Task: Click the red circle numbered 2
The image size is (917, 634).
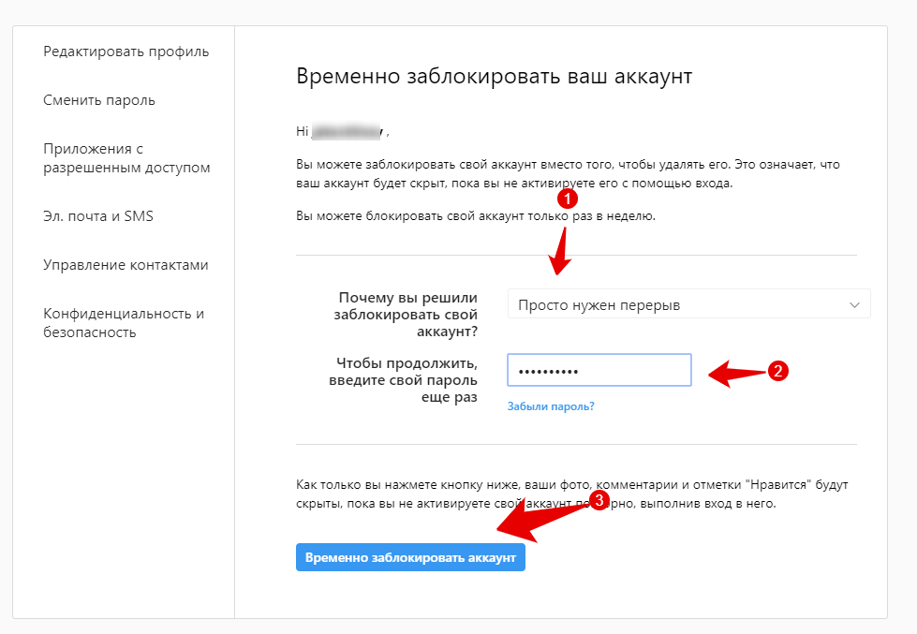Action: click(777, 371)
